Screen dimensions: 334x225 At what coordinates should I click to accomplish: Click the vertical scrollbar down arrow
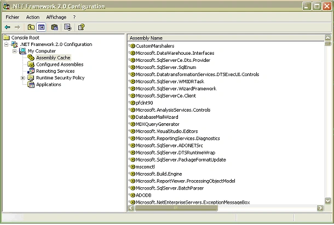click(x=328, y=201)
